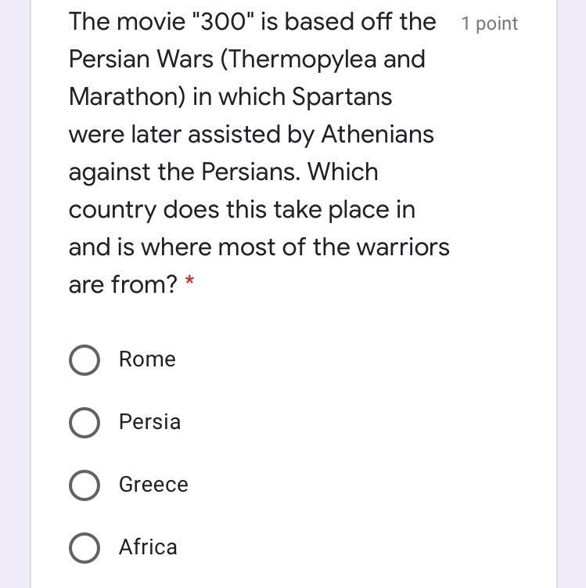Click the 'Greece' answer label text

(153, 485)
